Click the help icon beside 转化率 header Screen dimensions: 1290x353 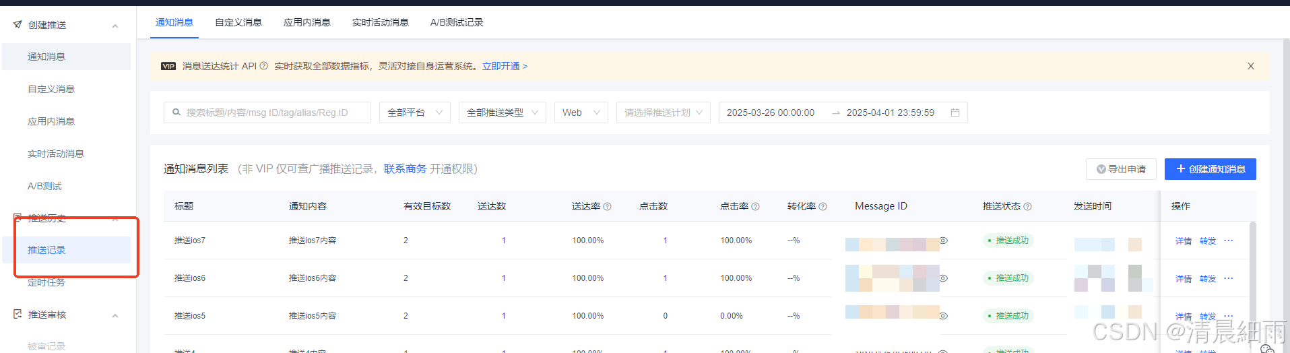pos(823,207)
